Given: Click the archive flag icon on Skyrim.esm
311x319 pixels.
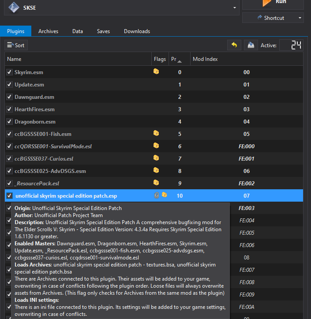Looking at the screenshot, I should coord(156,71).
